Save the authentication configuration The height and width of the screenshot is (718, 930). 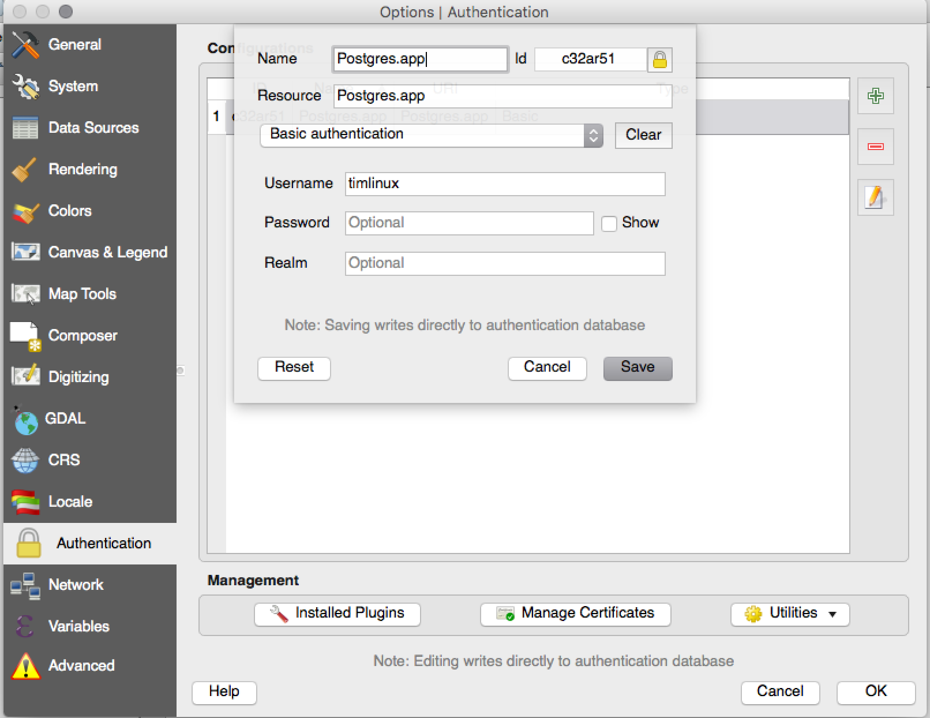point(637,368)
